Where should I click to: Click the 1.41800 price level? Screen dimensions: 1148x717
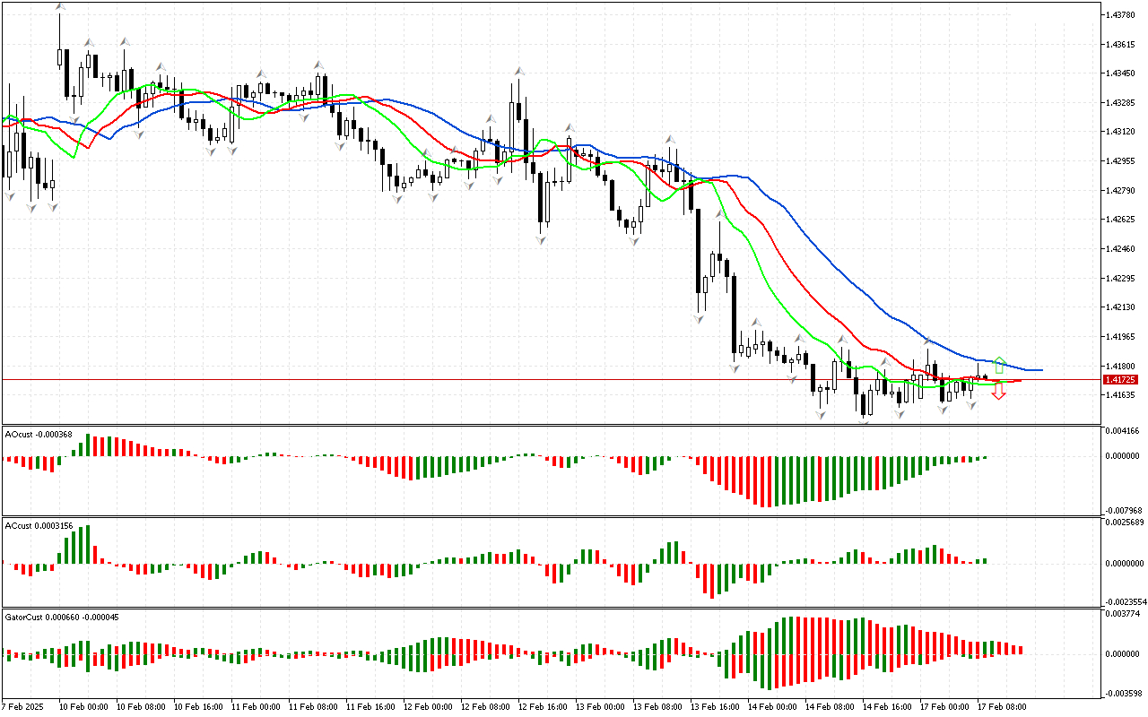tap(1122, 366)
